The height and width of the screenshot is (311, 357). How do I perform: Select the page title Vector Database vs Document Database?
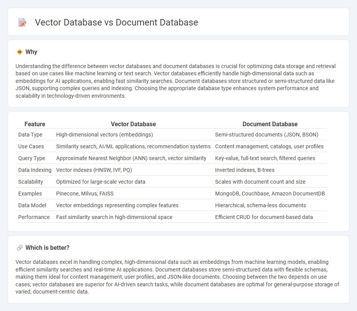pyautogui.click(x=116, y=22)
